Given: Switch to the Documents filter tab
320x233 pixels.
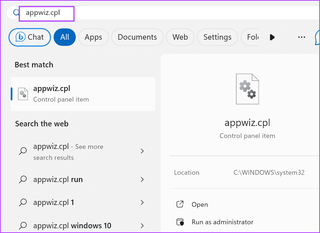Looking at the screenshot, I should coord(137,37).
